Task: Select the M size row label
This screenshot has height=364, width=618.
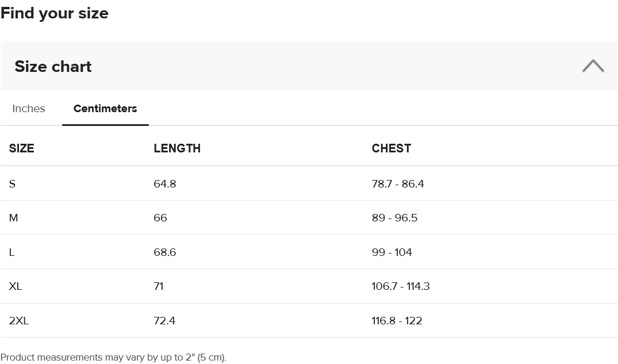Action: pyautogui.click(x=14, y=218)
